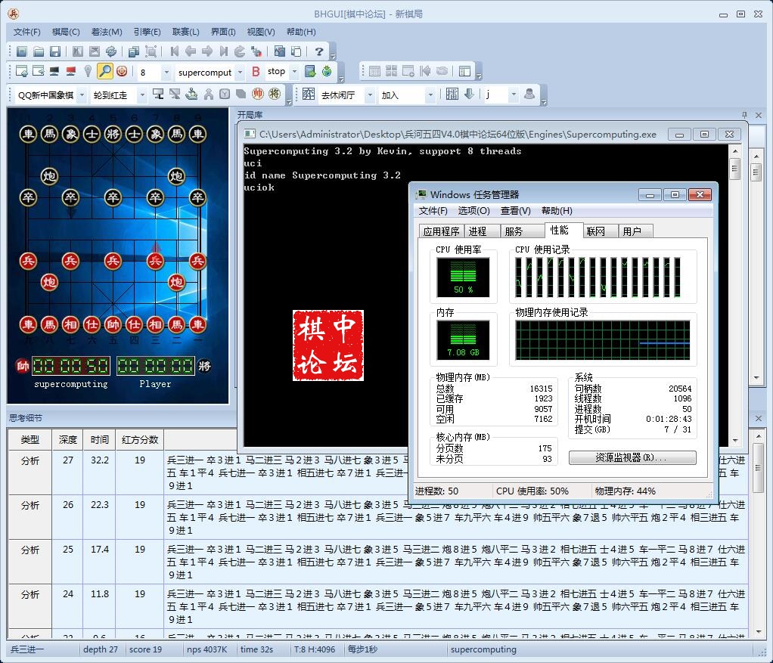Open the 选项(O) menu in Task Manager

473,211
